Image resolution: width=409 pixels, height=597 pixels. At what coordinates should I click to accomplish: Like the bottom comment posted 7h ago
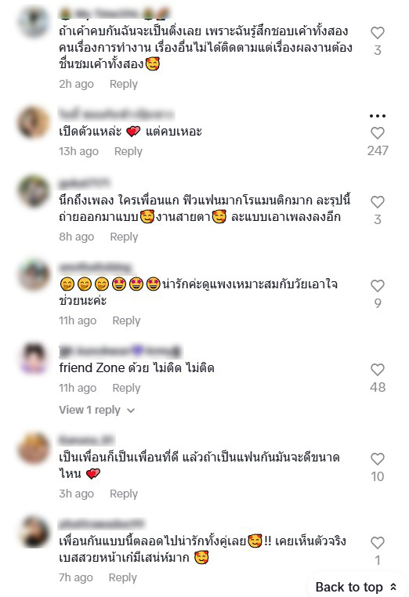(x=378, y=543)
